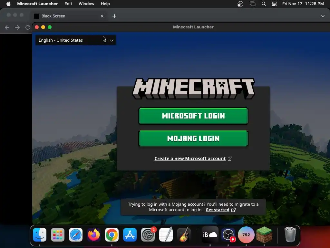Open App Store from the dock
This screenshot has height=248, width=330.
[x=130, y=235]
